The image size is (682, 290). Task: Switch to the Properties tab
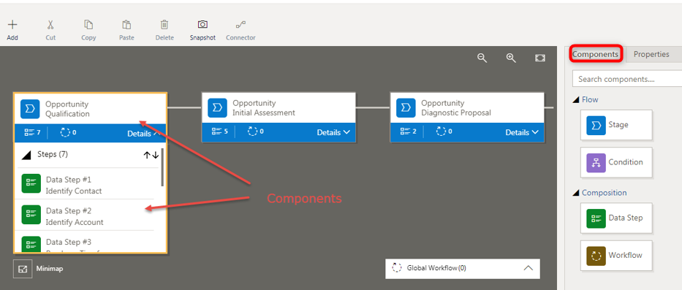coord(651,54)
